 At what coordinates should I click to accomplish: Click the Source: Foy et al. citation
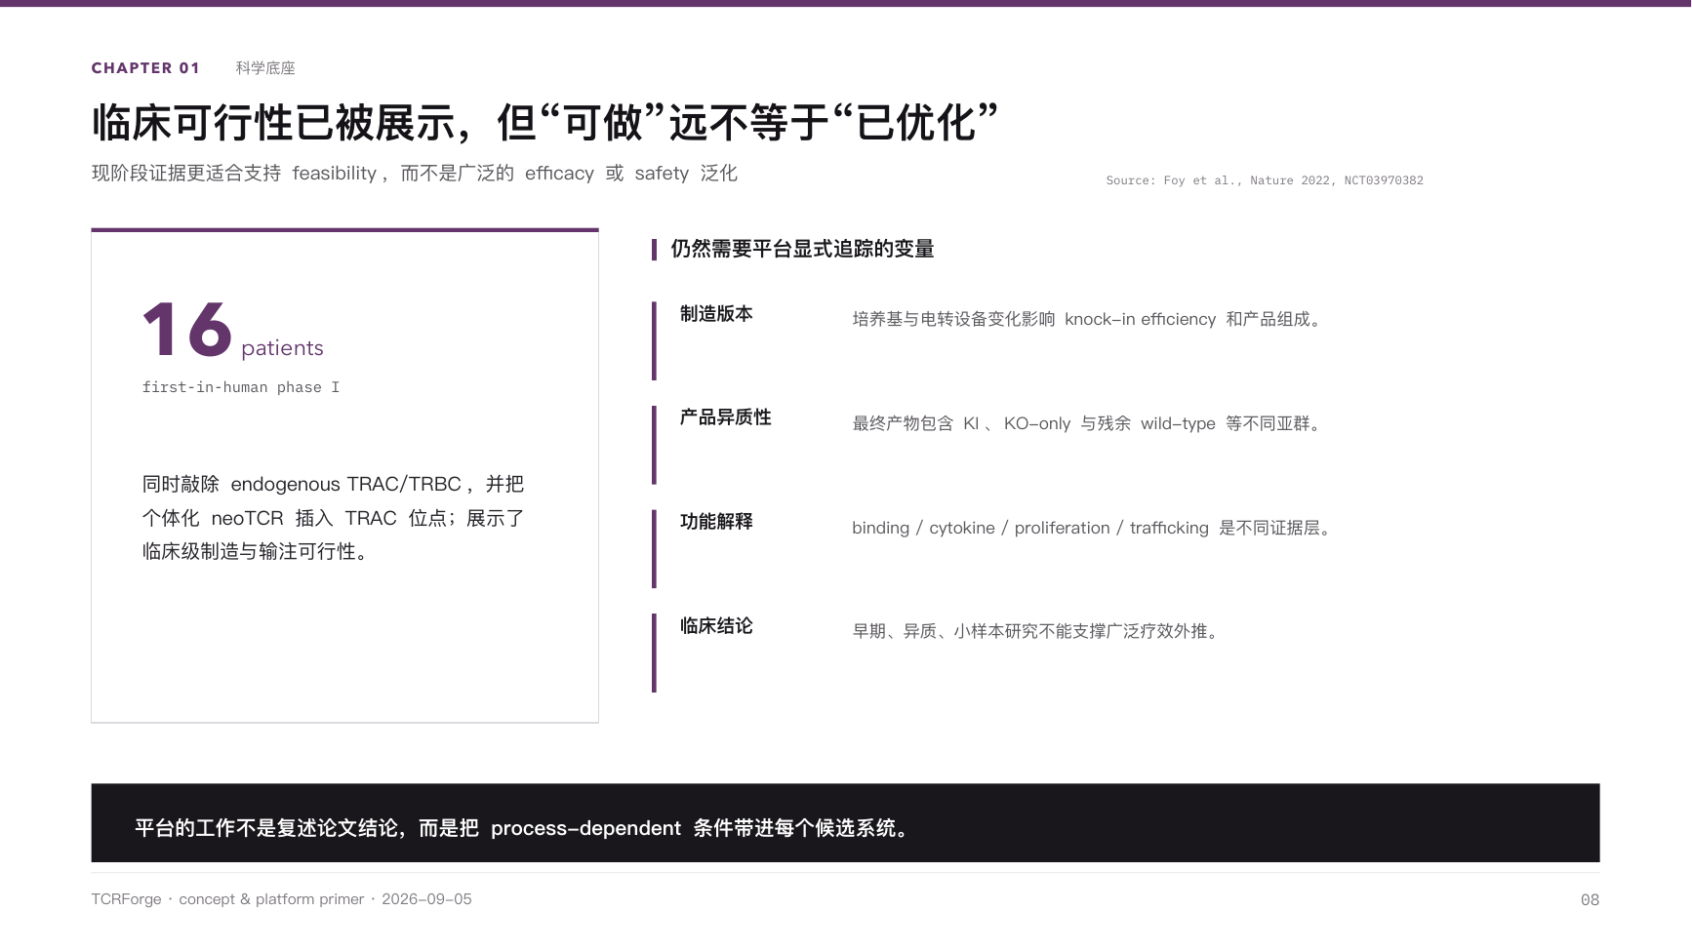(1265, 180)
